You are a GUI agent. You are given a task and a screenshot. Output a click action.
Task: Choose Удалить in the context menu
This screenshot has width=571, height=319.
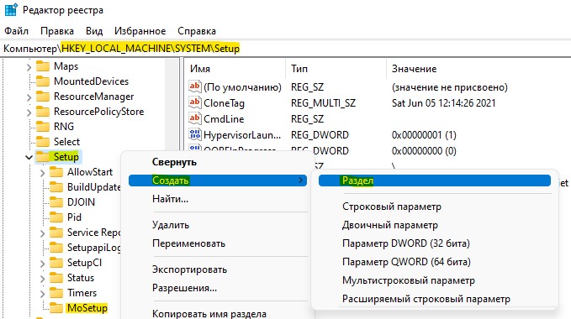pyautogui.click(x=218, y=225)
